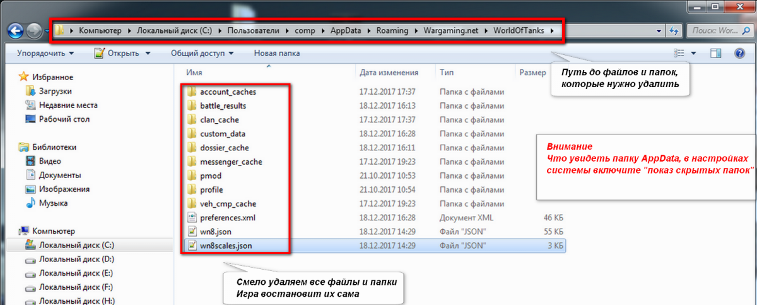Click Документ XML type cell
The height and width of the screenshot is (305, 757).
tap(467, 217)
